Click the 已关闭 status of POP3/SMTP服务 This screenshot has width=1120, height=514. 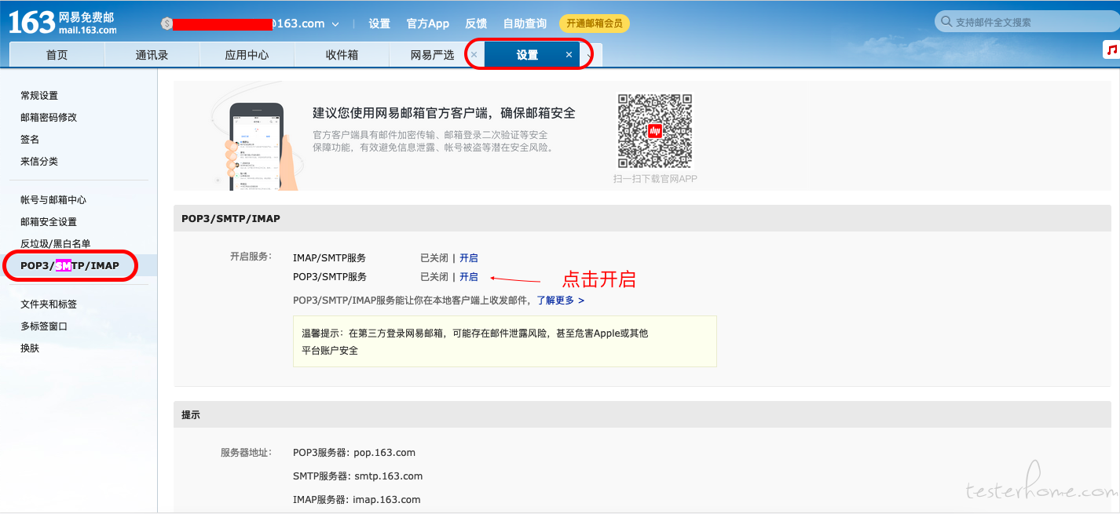434,277
